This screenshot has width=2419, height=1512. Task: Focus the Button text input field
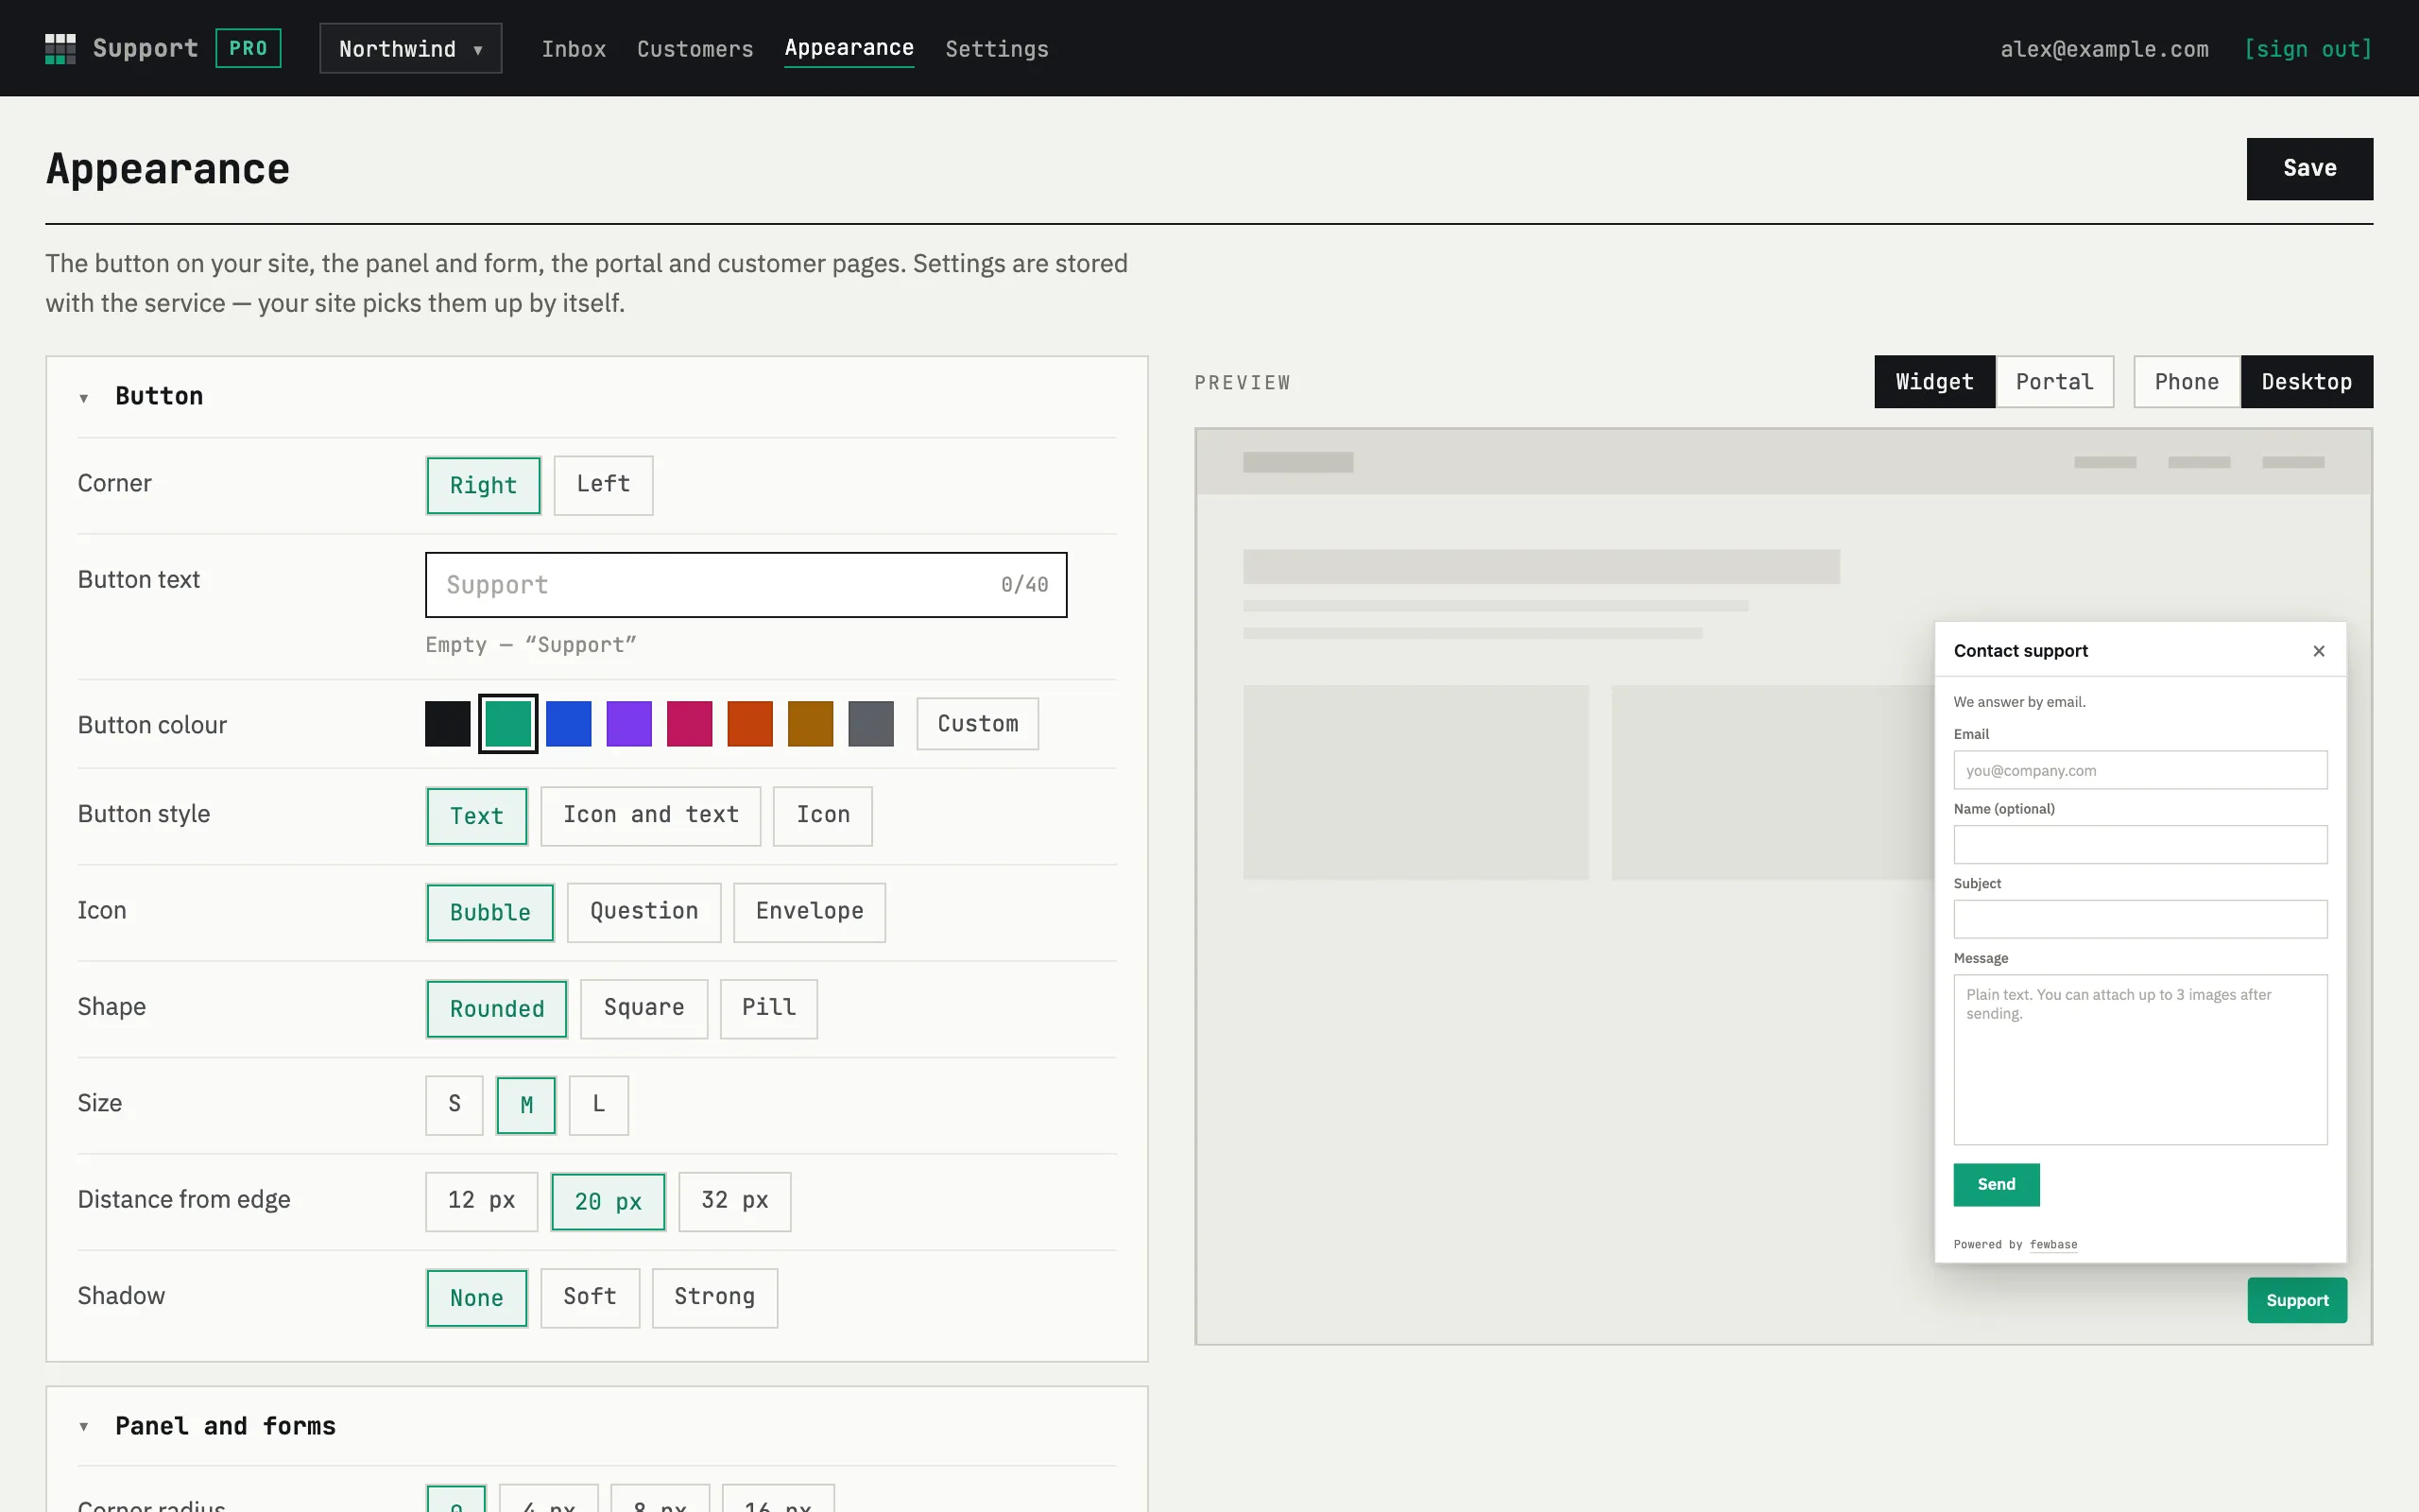(x=746, y=585)
